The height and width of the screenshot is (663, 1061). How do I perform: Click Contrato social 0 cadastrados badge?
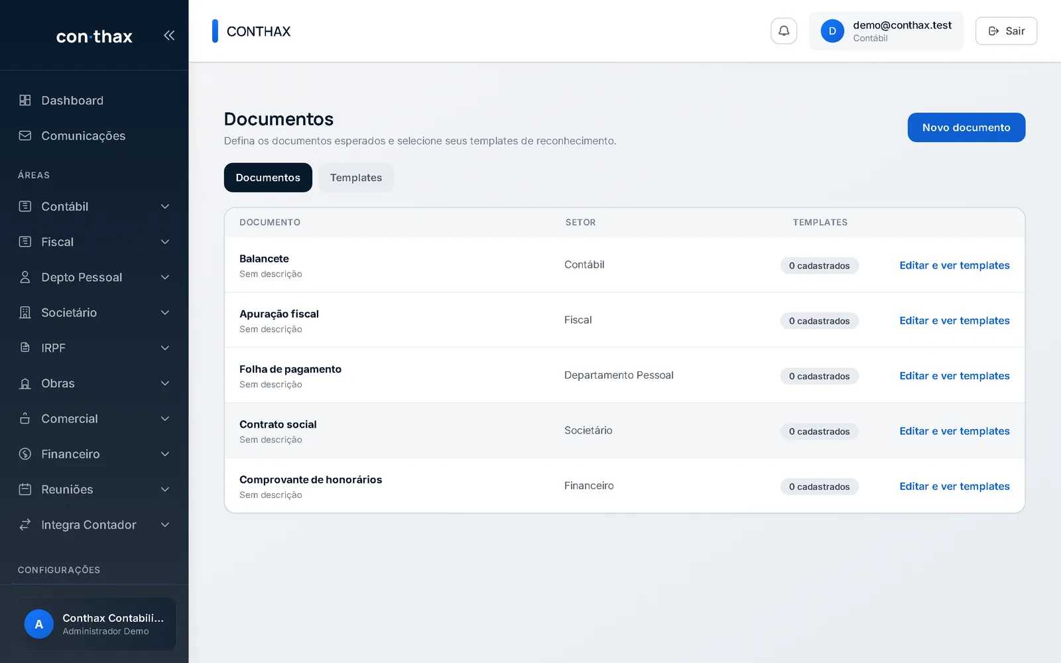tap(820, 432)
